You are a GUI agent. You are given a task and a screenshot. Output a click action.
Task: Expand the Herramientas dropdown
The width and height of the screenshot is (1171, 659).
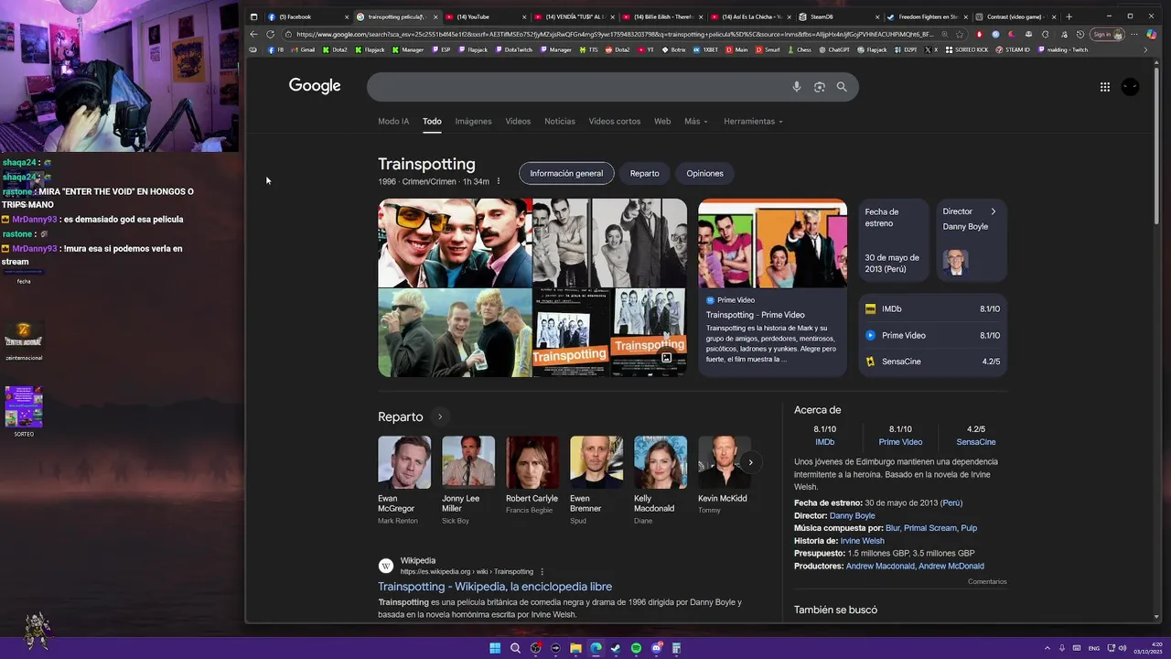click(x=753, y=121)
